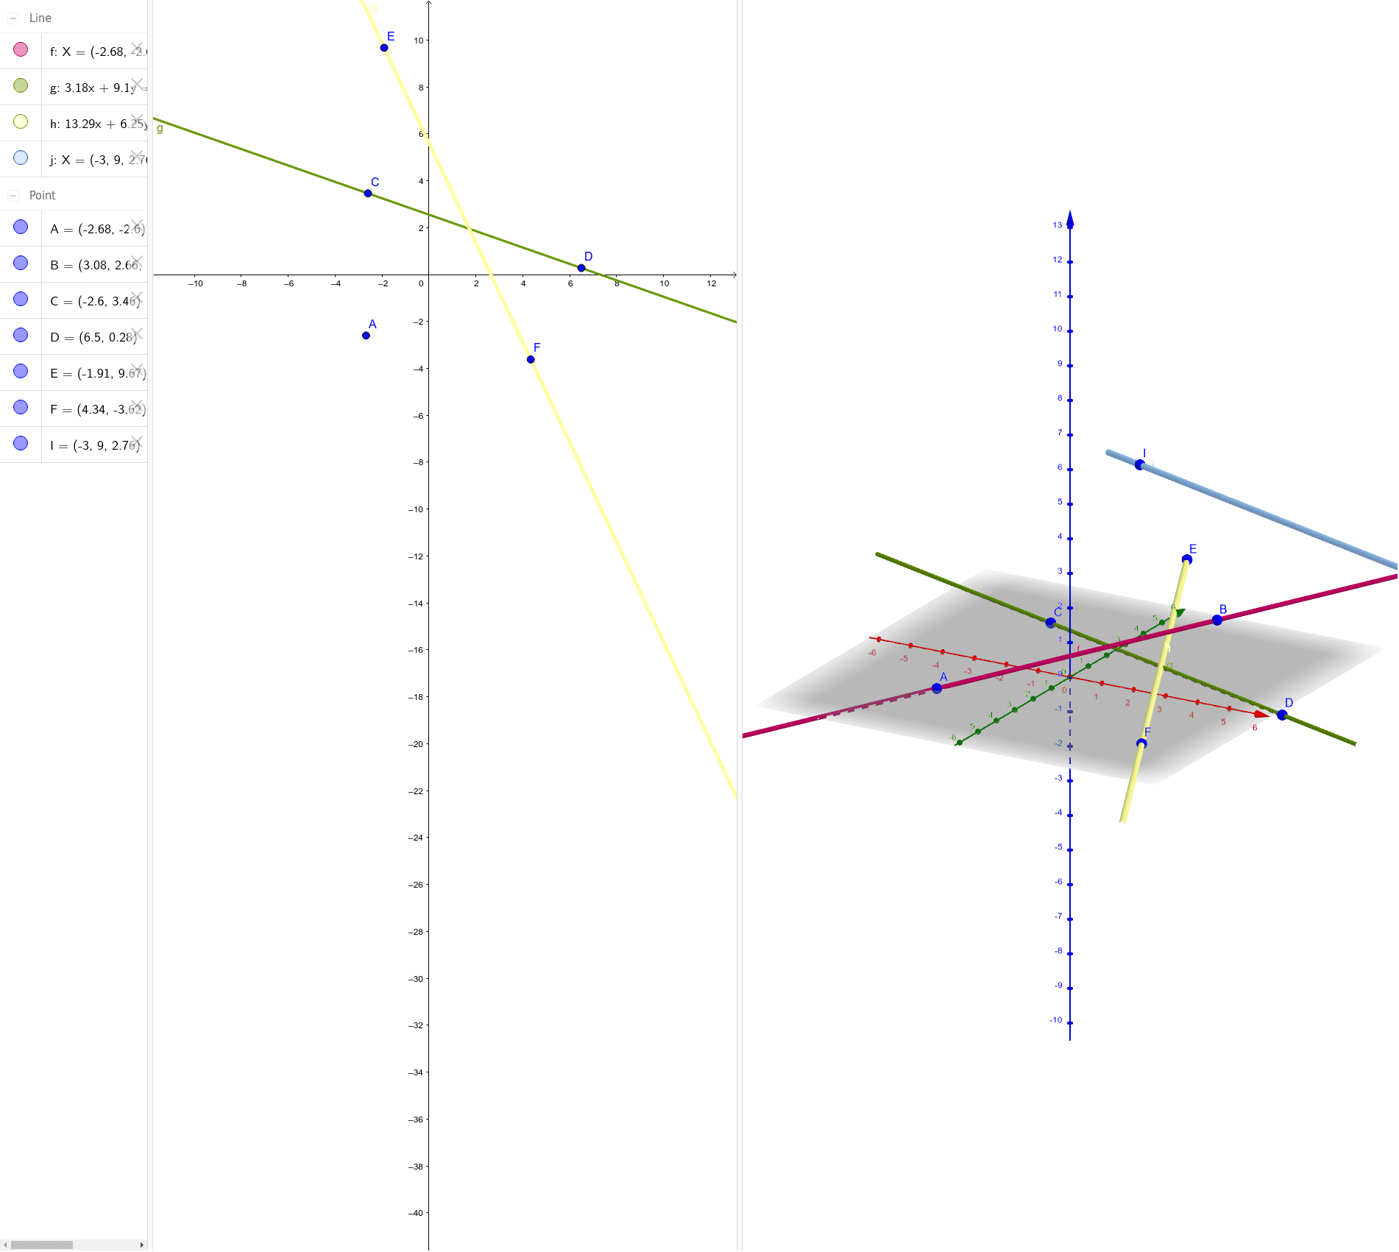
Task: Toggle visibility of point B
Action: [x=21, y=263]
